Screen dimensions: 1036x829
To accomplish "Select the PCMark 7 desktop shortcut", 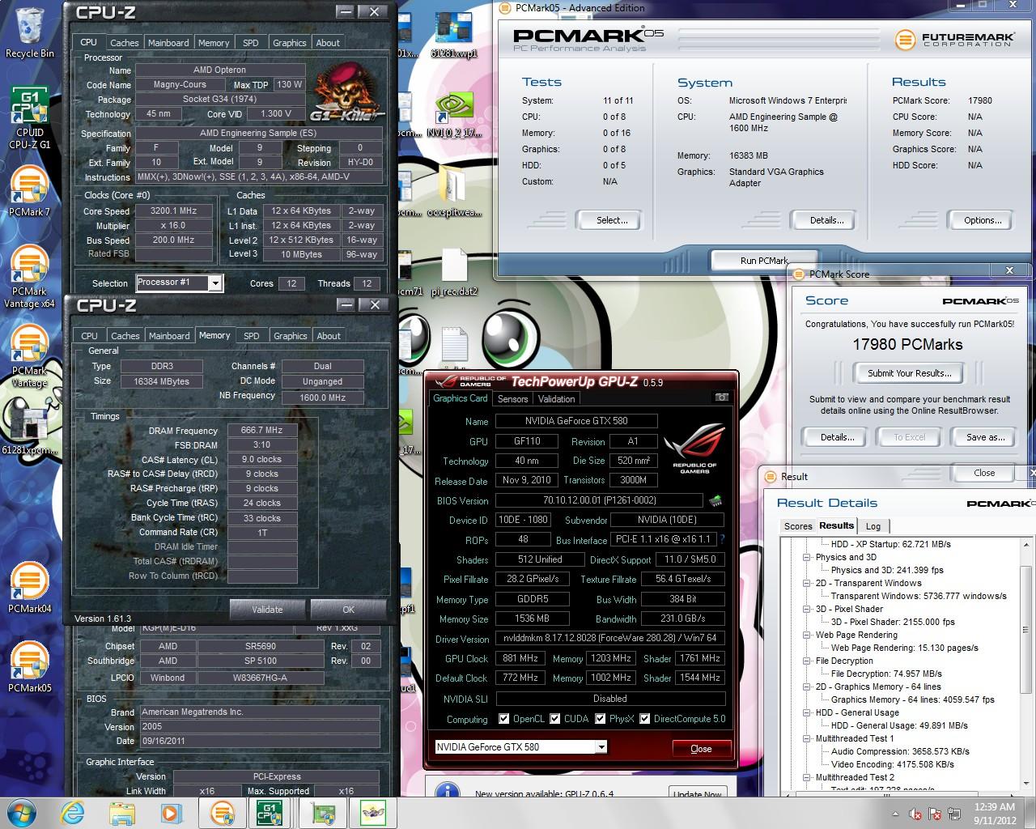I will [x=29, y=190].
